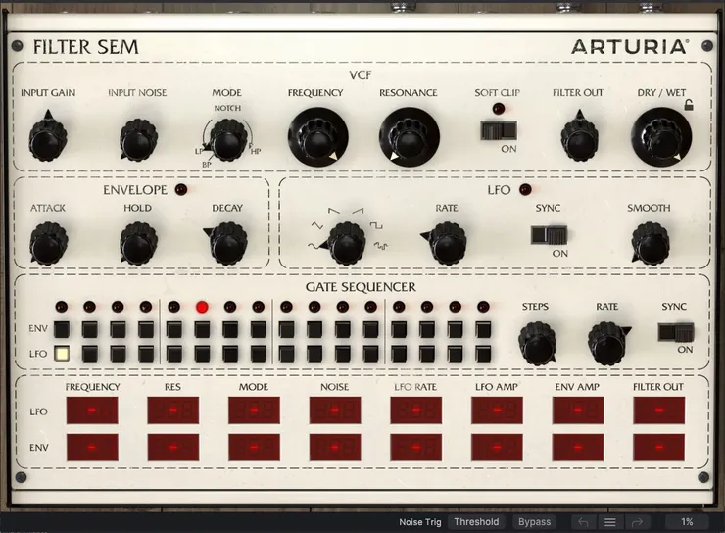This screenshot has width=725, height=533.
Task: Click the LFO row Filter Out display
Action: (x=659, y=411)
